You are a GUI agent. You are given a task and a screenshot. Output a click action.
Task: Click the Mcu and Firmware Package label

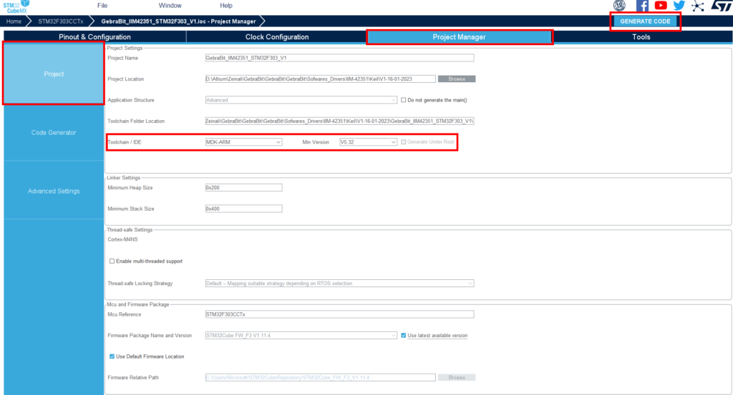click(x=138, y=304)
